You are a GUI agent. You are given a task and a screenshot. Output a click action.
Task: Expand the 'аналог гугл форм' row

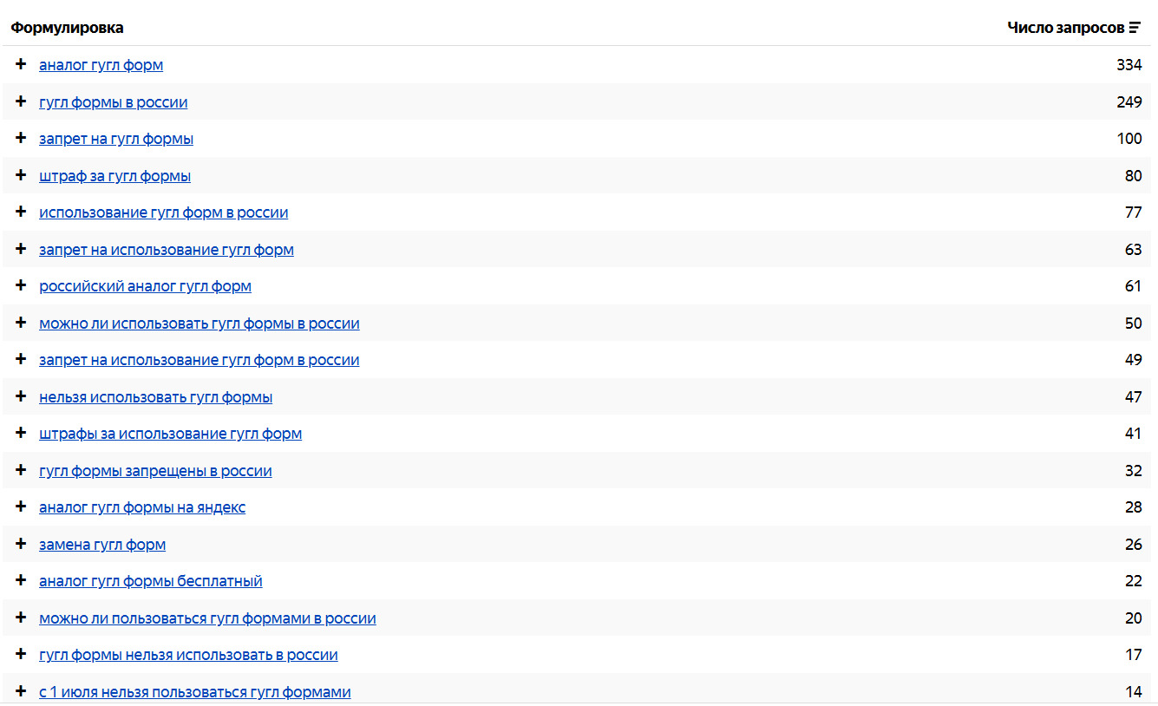[x=21, y=64]
